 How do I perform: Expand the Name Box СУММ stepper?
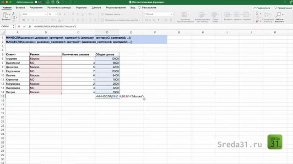point(13,26)
